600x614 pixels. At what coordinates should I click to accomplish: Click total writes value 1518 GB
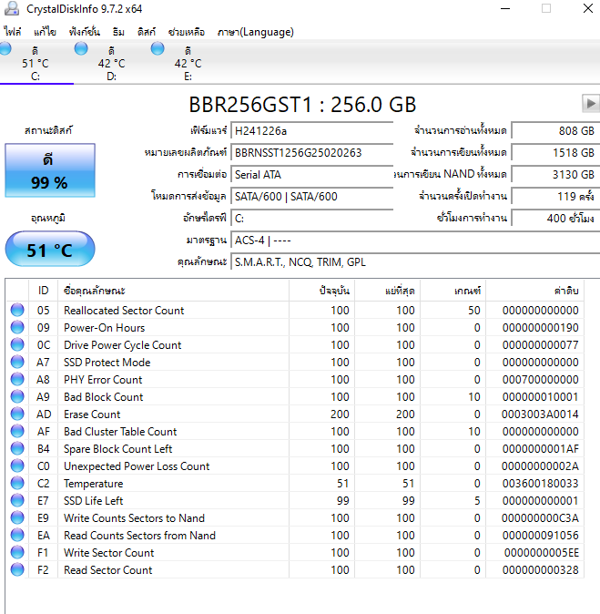[x=555, y=153]
